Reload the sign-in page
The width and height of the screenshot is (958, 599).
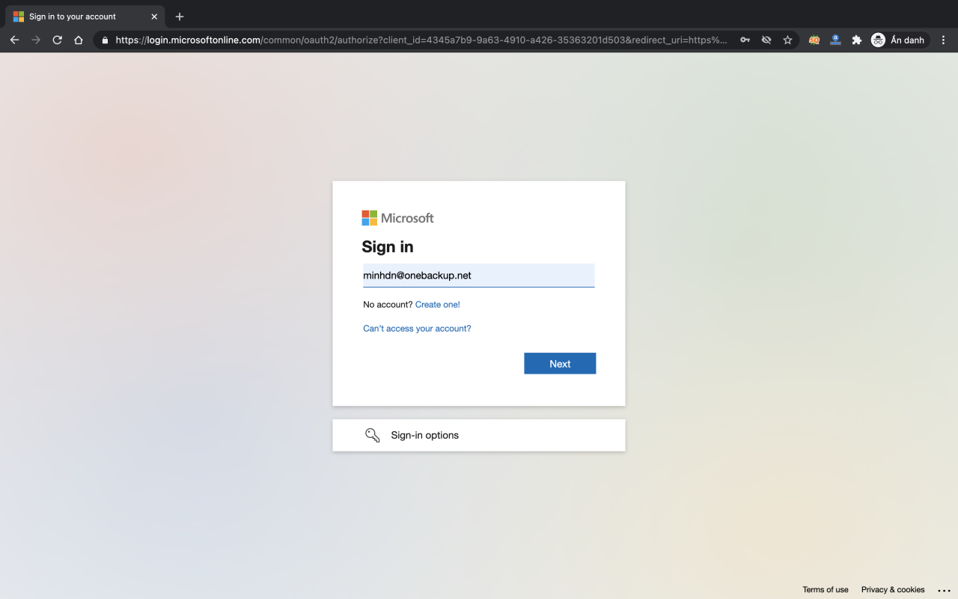[57, 40]
